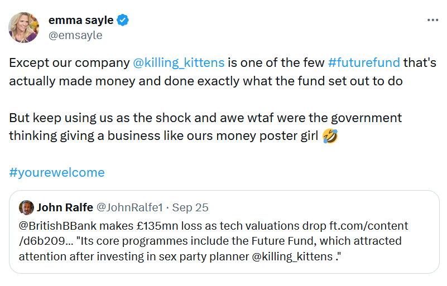Open the tweet's more options menu
Screen dimensions: 447x286
(x=432, y=20)
